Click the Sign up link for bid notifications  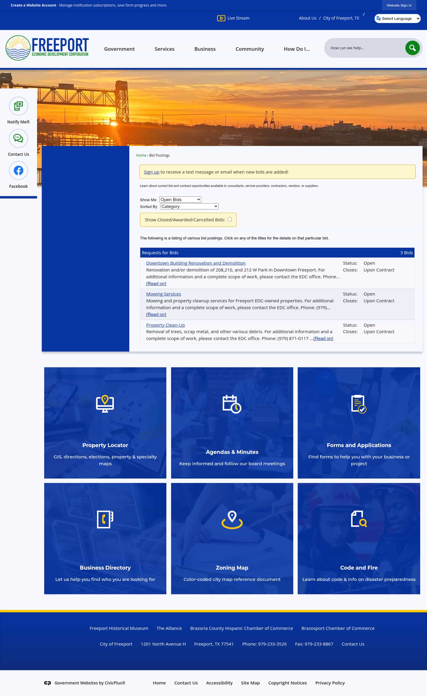pos(152,172)
